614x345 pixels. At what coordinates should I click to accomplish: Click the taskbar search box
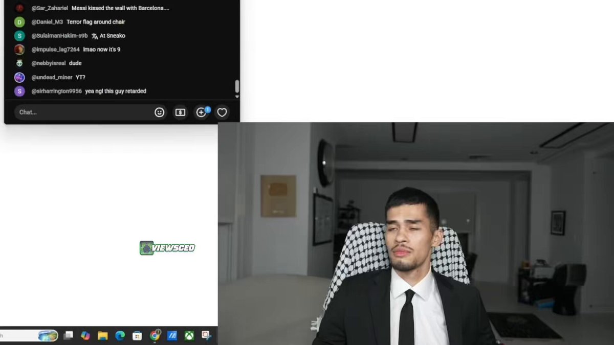29,336
